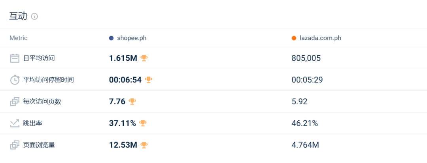Open the shopee.ph column header link
Screen dimensions: 427x163
tap(132, 38)
